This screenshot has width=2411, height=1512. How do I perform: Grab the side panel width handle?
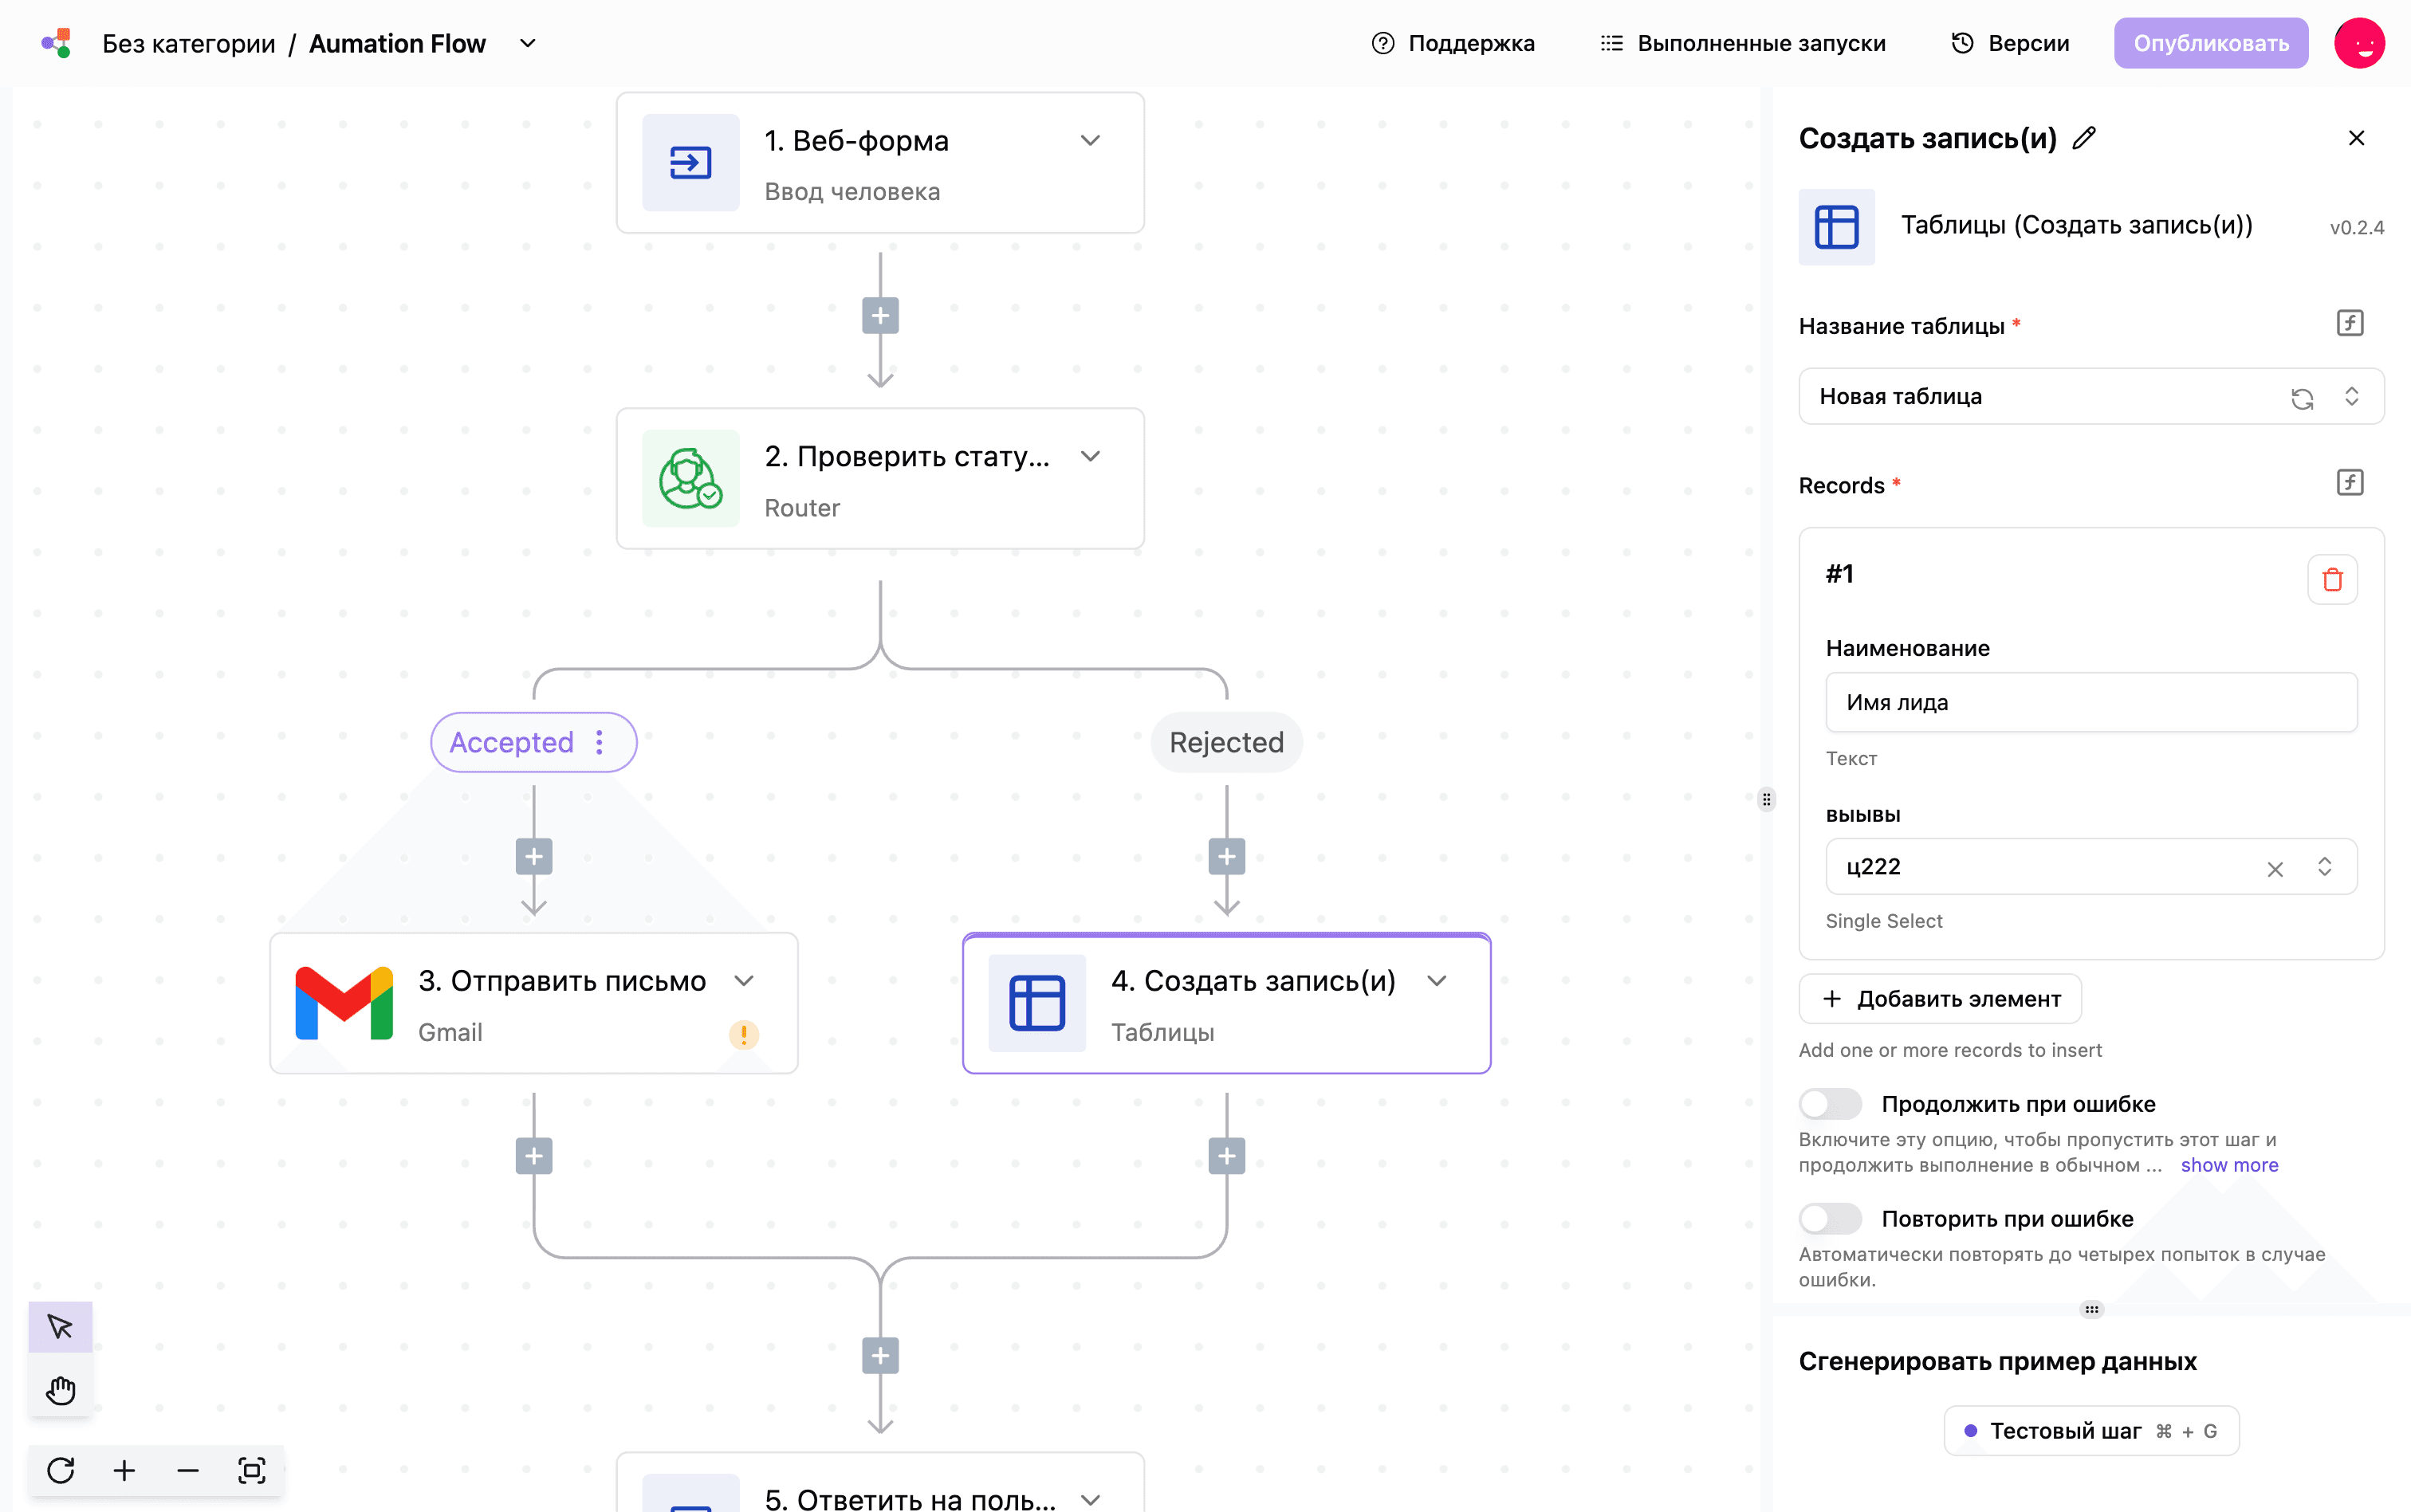pos(1767,799)
